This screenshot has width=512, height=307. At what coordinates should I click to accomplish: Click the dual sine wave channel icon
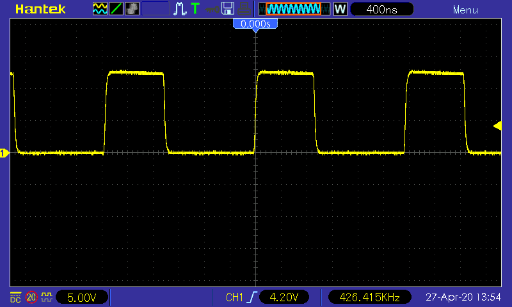100,9
